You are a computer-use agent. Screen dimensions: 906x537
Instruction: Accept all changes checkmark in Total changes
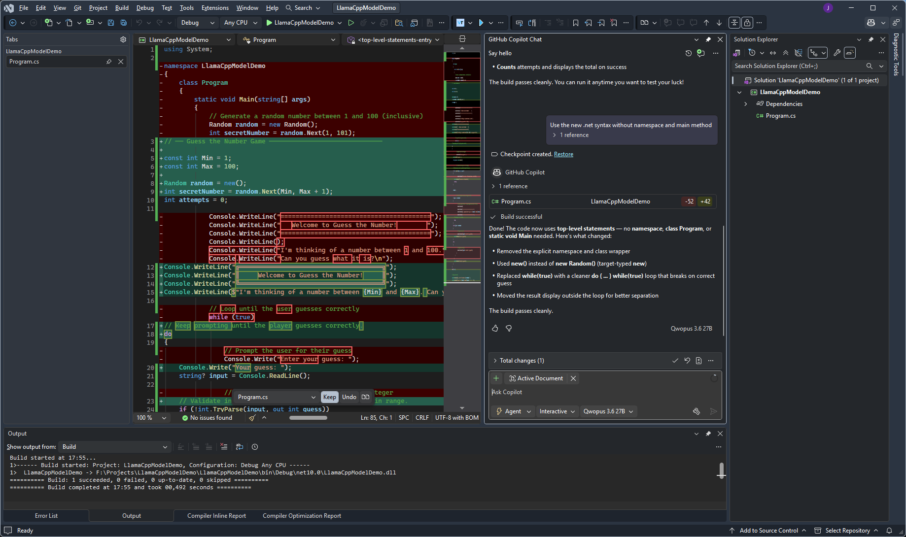[x=675, y=361]
